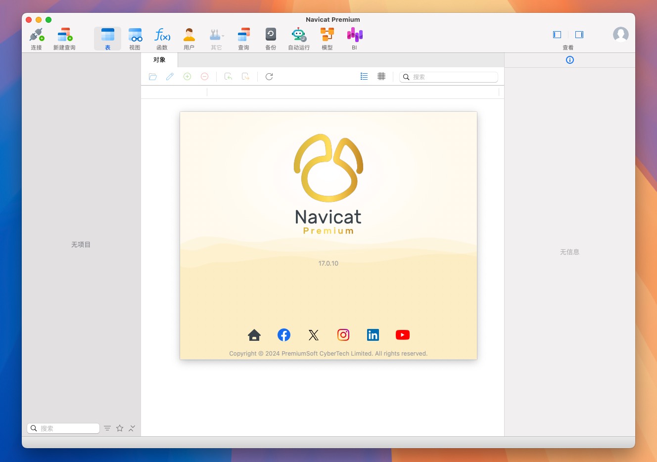Open the 模型 (Model) toolbar icon
Screen dimensions: 657x462
[327, 39]
